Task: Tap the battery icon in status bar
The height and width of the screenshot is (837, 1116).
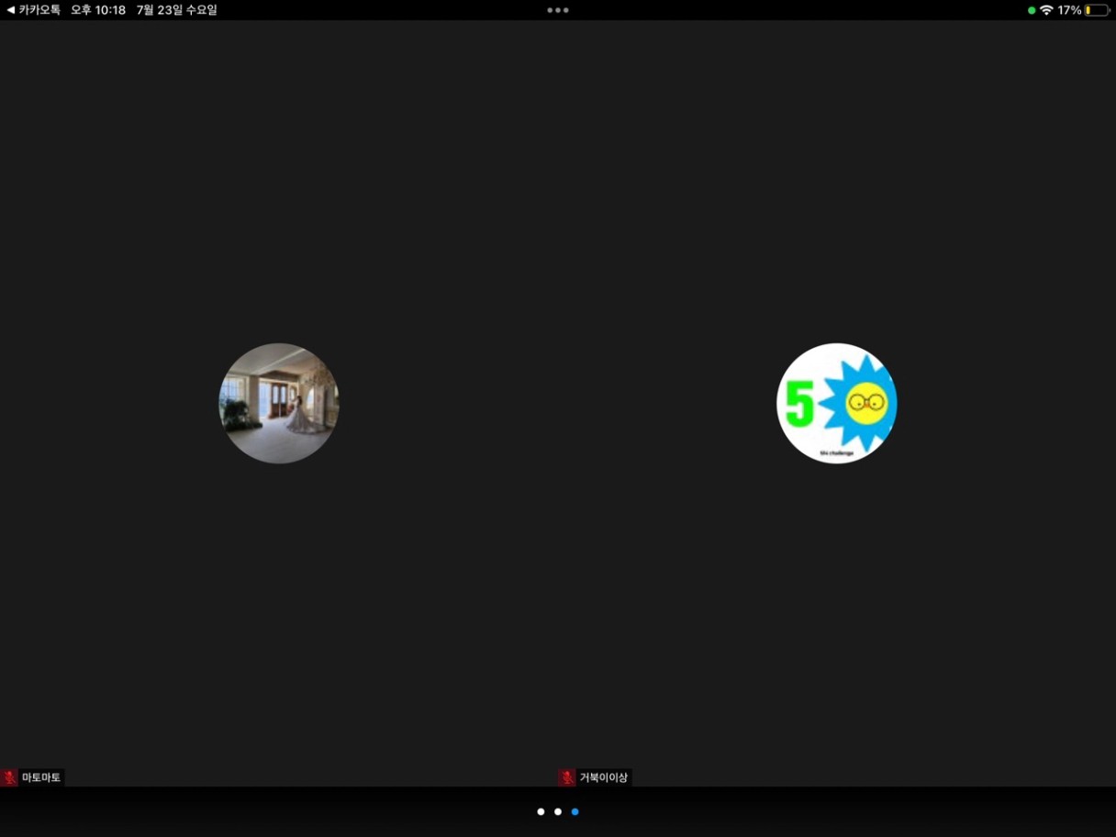Action: pos(1097,10)
